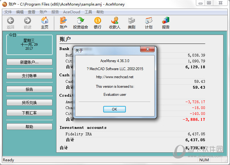Open the AceCloud menu

[x=72, y=12]
